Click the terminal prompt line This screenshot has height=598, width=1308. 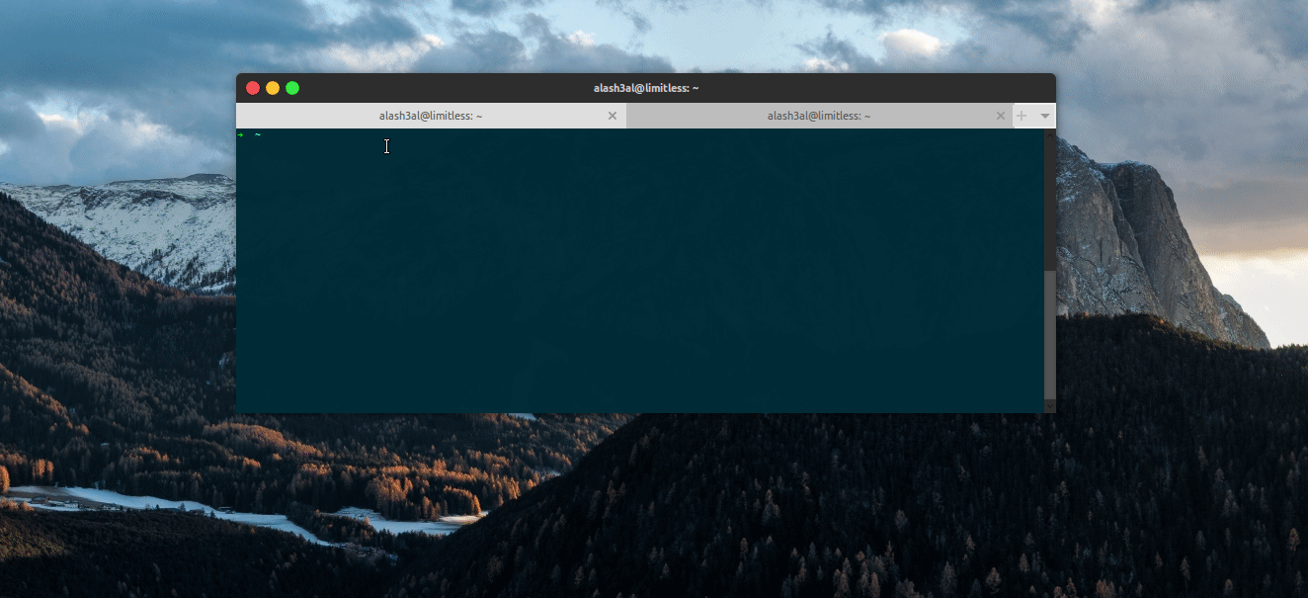(x=640, y=134)
